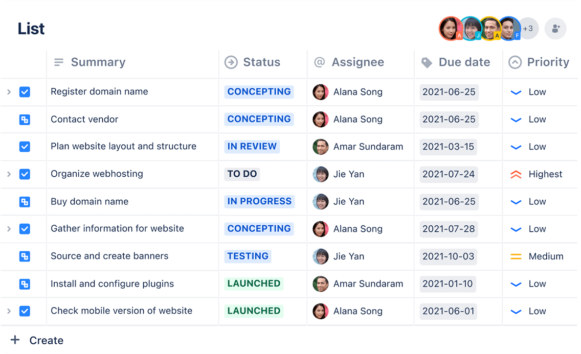Click the add people icon at top right
581x354 pixels.
coord(555,29)
